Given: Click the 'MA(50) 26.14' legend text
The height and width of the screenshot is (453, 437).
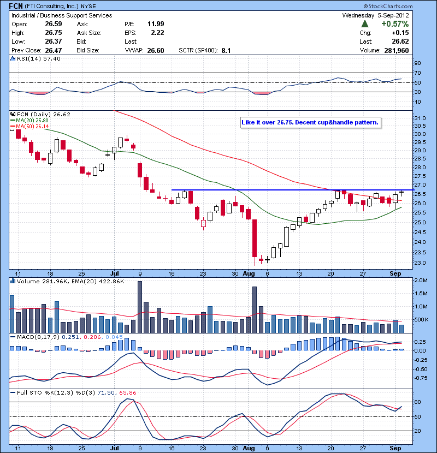Looking at the screenshot, I should 32,127.
